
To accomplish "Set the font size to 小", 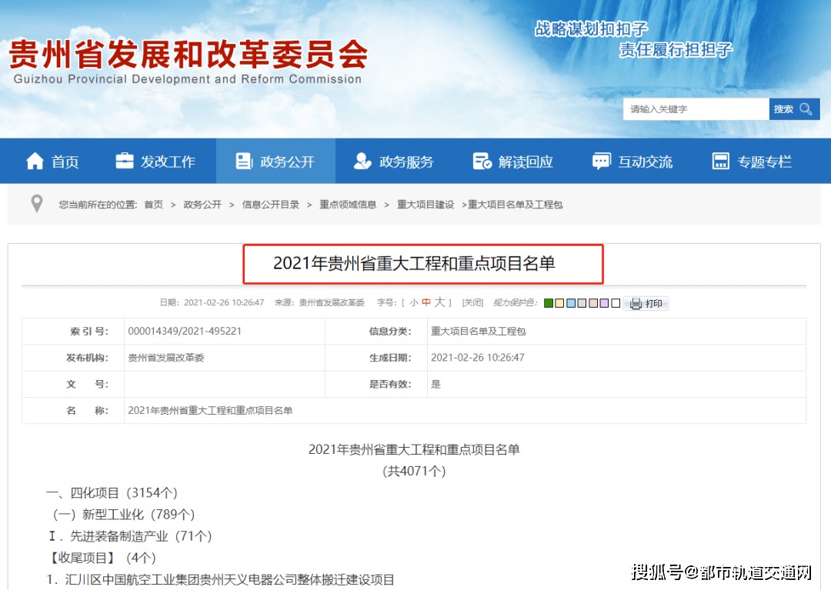I will [x=414, y=303].
